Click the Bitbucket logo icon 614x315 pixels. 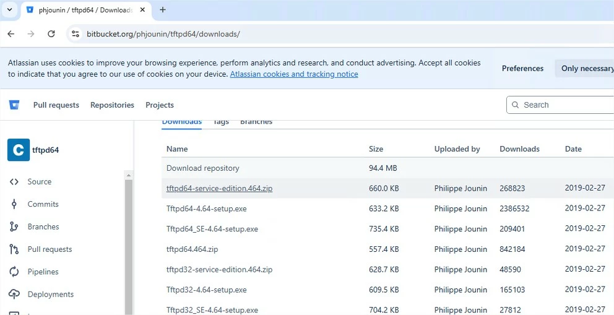click(x=14, y=105)
